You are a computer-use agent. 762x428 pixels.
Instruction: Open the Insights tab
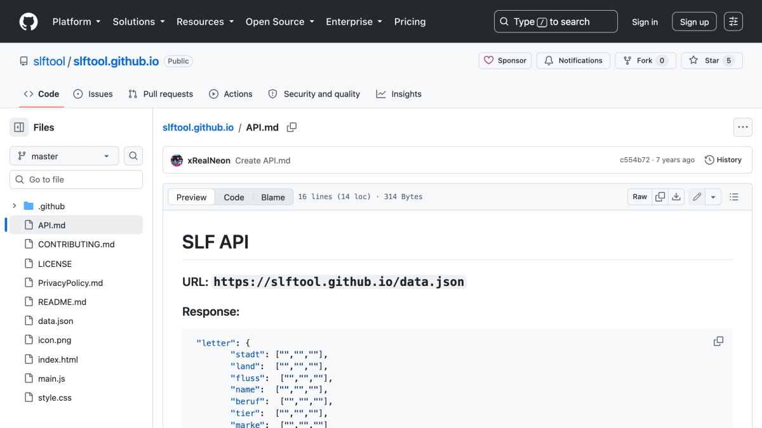[x=399, y=94]
